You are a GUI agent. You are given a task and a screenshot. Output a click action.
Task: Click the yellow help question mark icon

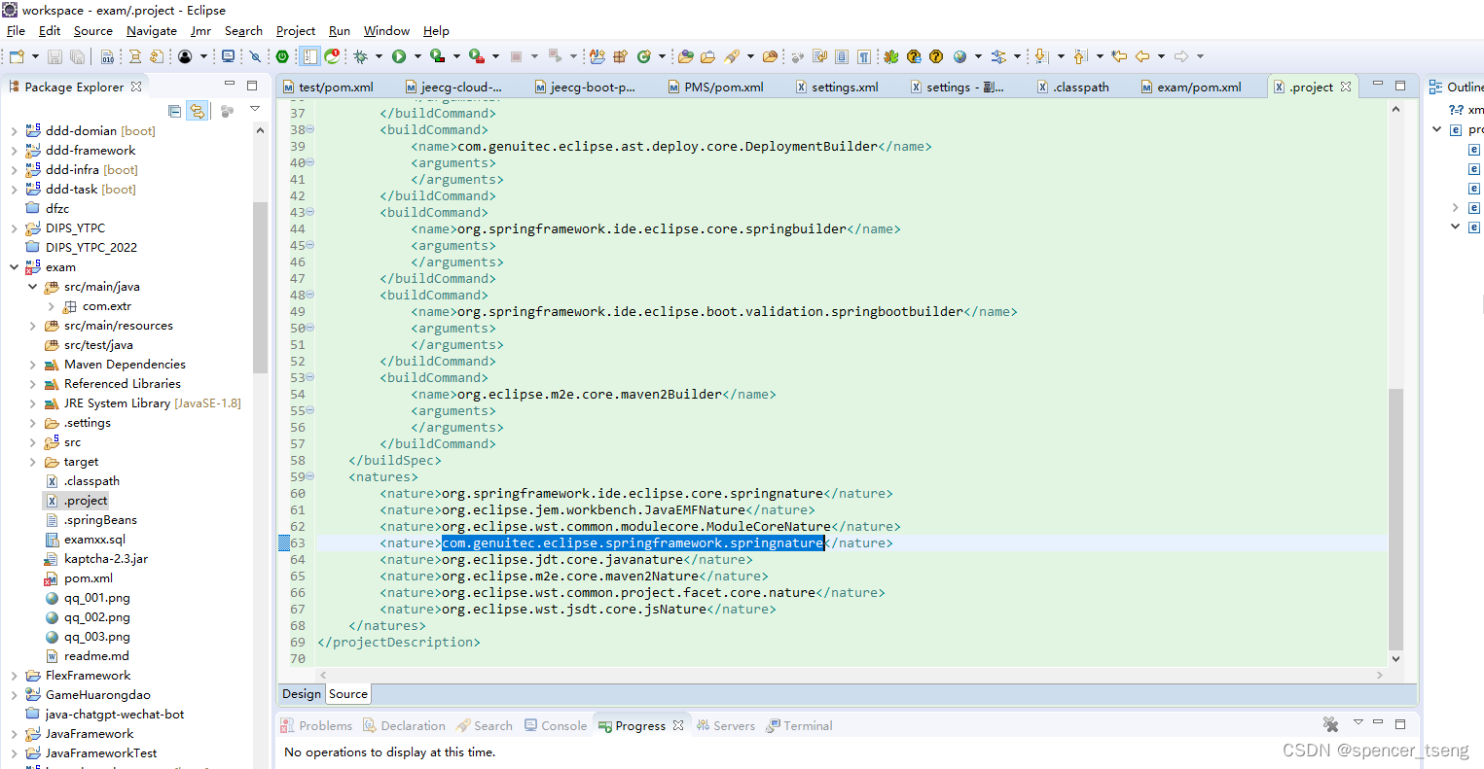point(936,56)
